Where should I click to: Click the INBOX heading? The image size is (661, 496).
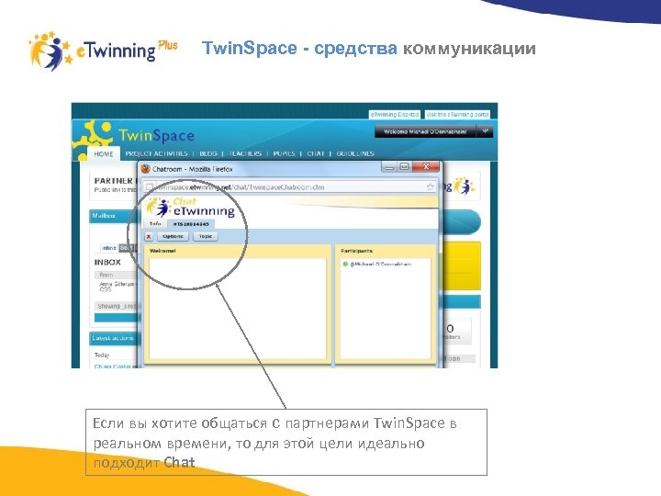pyautogui.click(x=107, y=263)
